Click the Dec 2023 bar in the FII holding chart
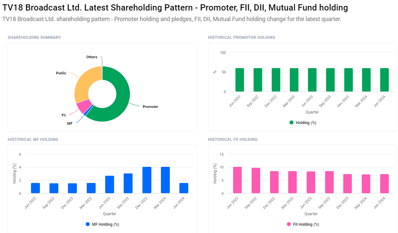This screenshot has height=233, width=398. pyautogui.click(x=348, y=184)
